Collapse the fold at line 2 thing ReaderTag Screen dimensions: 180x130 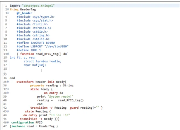click(x=8, y=9)
